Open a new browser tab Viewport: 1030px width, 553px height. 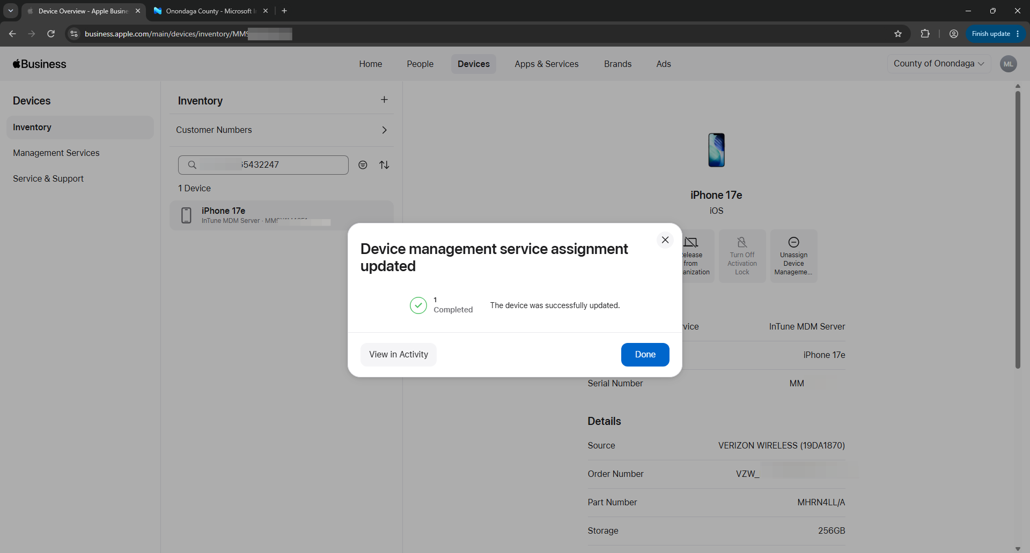[x=284, y=11]
